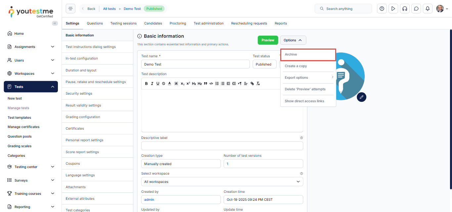
Task: Collapse sidebar with double-chevron icon
Action: click(55, 23)
